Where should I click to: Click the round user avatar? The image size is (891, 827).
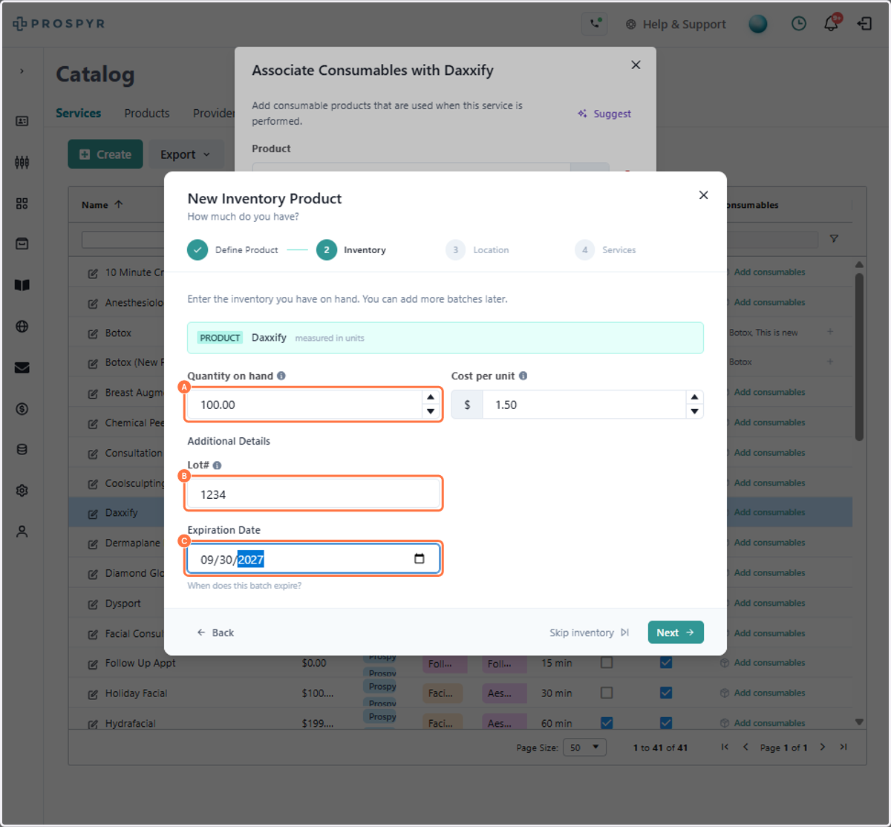click(x=758, y=24)
